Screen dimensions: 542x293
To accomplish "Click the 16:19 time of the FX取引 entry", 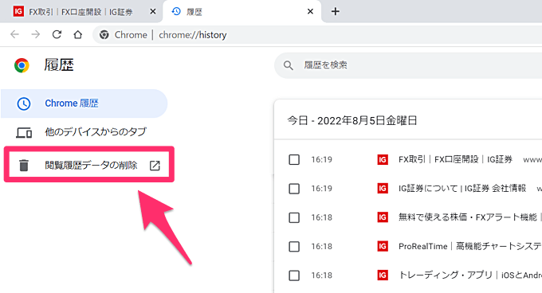I will pyautogui.click(x=321, y=159).
